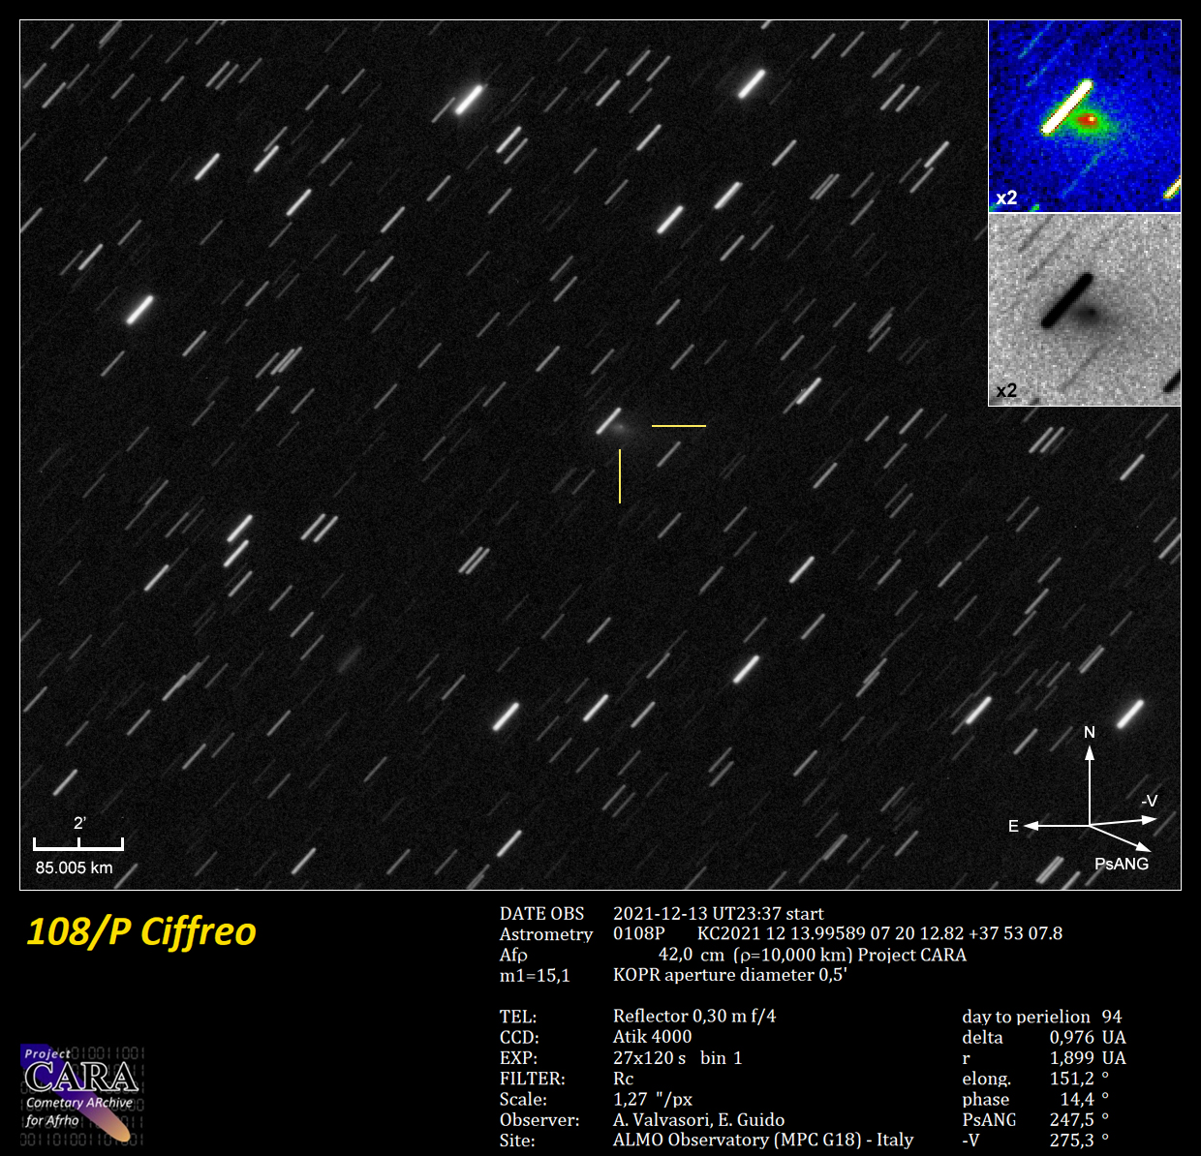Click the red nucleus in the false-color inset
Viewport: 1201px width, 1156px height.
[1089, 121]
